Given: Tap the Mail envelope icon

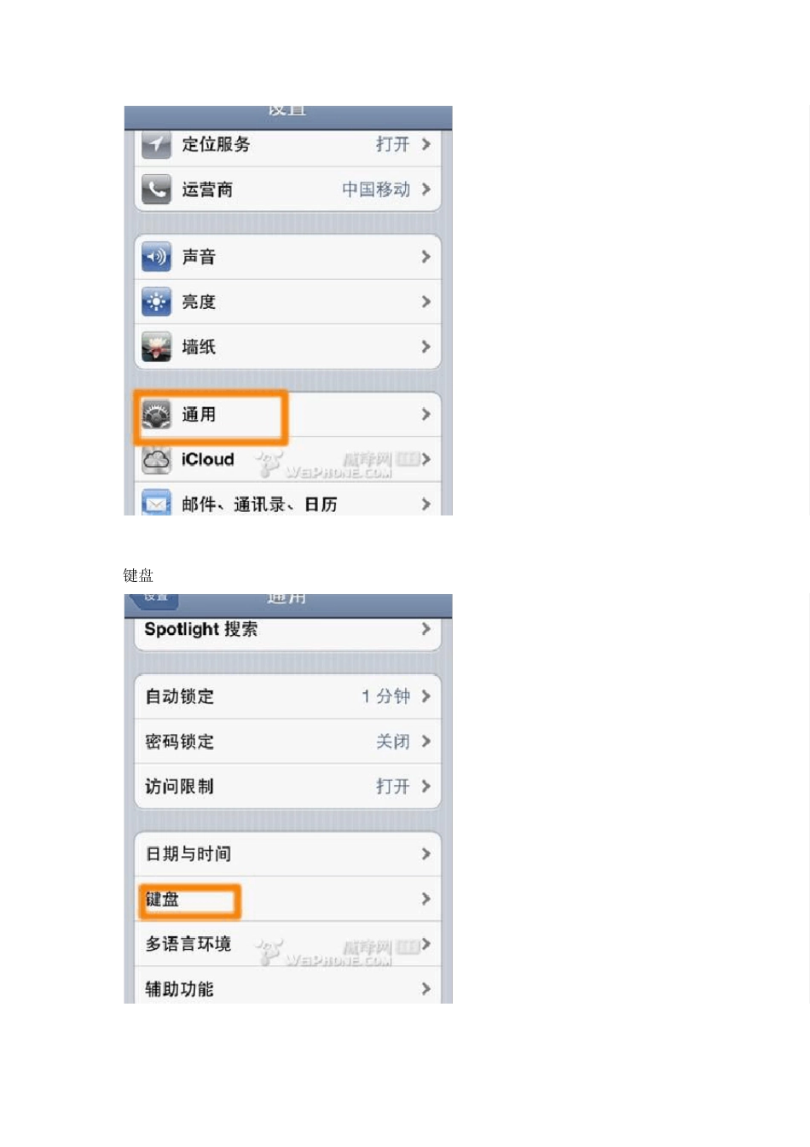Looking at the screenshot, I should [x=156, y=503].
